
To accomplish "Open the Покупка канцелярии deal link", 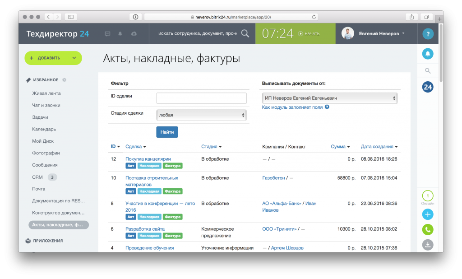I will (148, 159).
